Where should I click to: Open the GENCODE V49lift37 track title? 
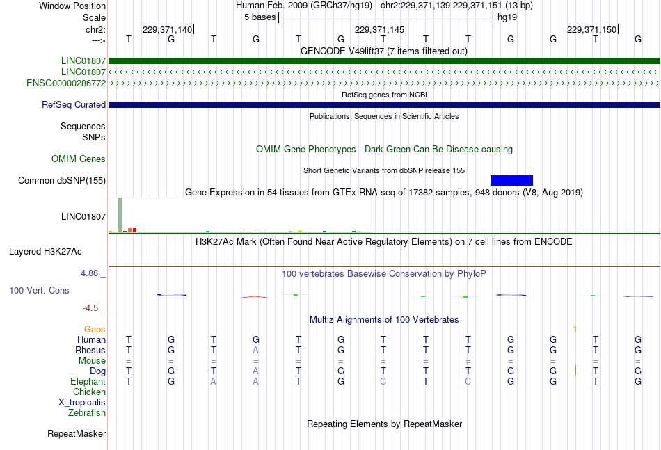[x=384, y=51]
